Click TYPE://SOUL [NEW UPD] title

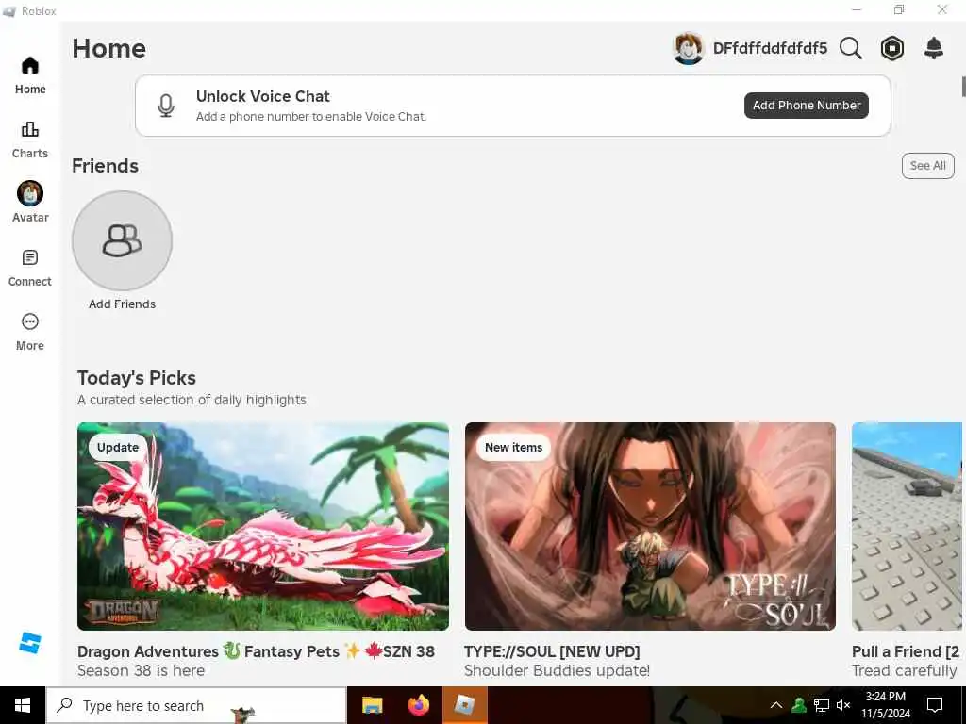click(552, 651)
